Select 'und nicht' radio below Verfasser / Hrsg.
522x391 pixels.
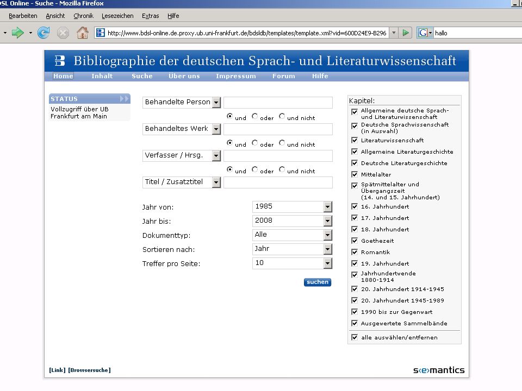[282, 169]
